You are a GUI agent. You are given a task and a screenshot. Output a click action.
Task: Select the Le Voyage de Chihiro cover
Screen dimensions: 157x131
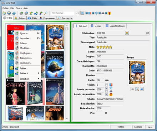click(x=15, y=91)
